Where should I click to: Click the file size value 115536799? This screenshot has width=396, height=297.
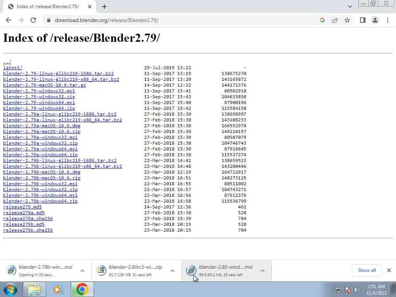tap(234, 201)
